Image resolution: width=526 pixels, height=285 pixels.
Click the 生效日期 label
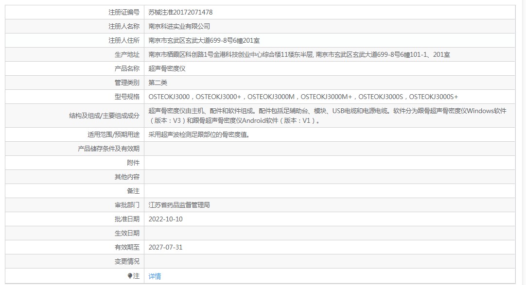(x=127, y=233)
